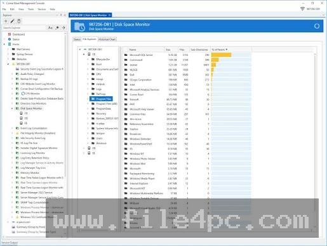Switch to the Historical Chart tab

pyautogui.click(x=107, y=39)
